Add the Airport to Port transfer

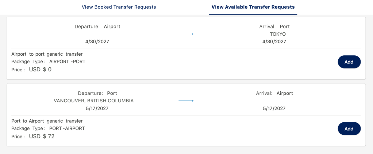tap(349, 62)
